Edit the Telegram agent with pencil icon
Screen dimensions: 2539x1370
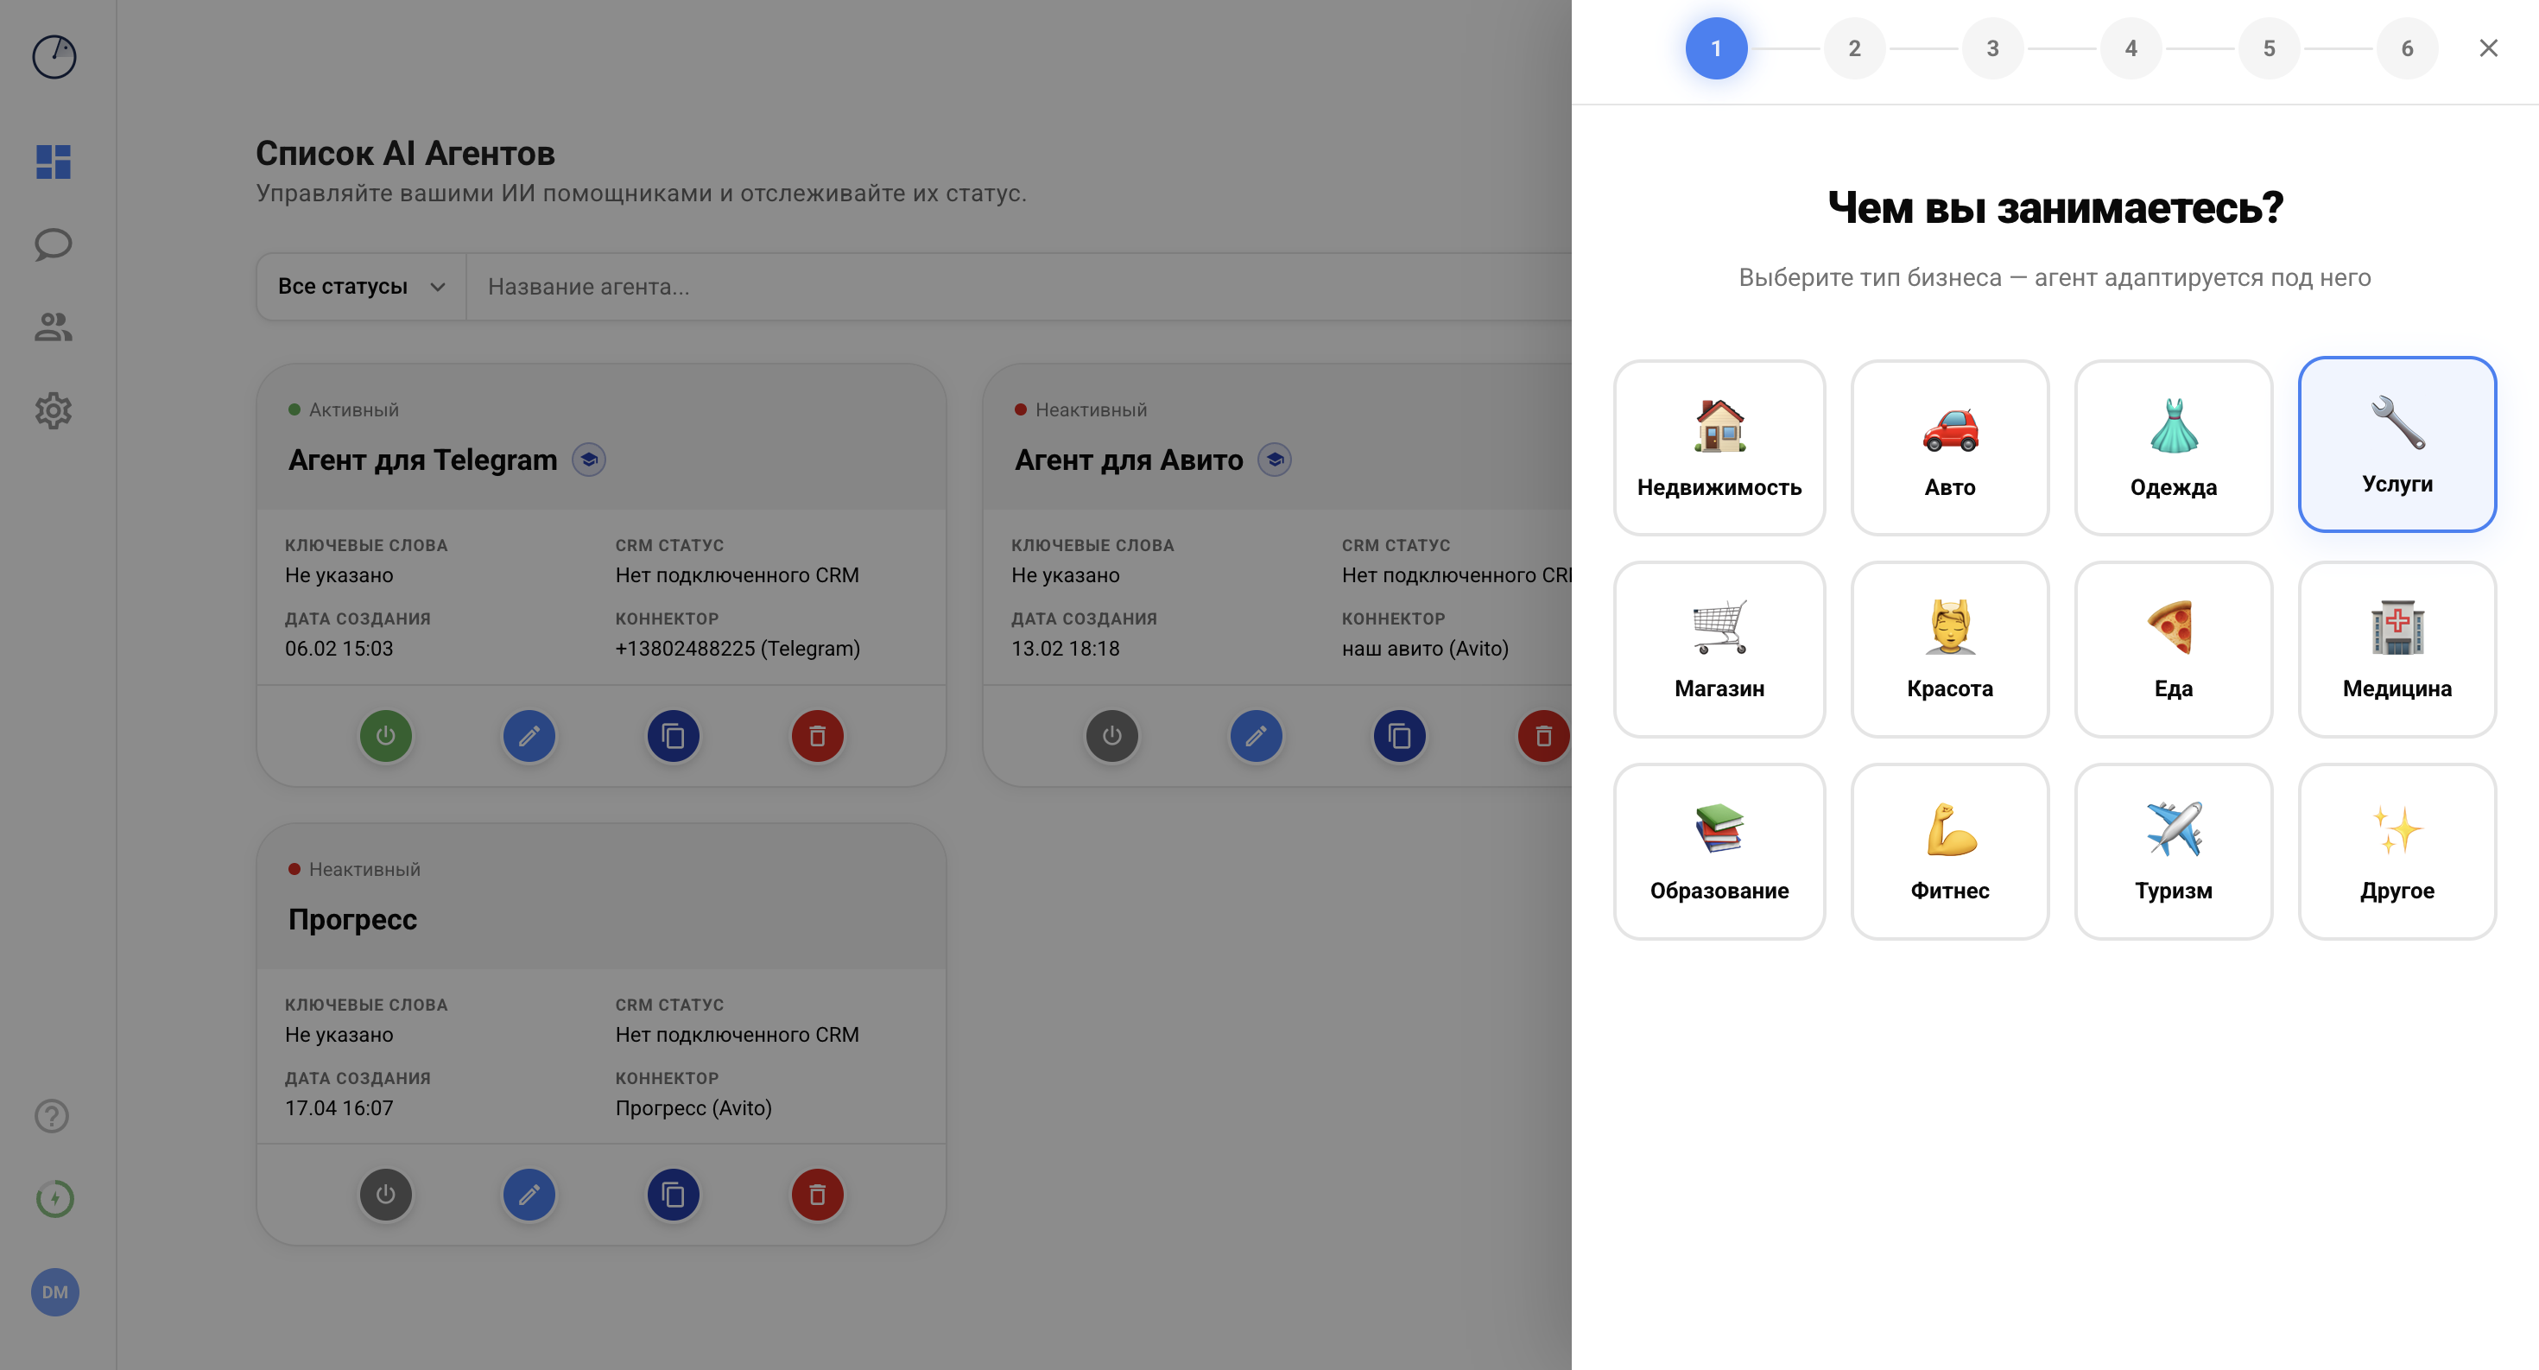[x=529, y=735]
